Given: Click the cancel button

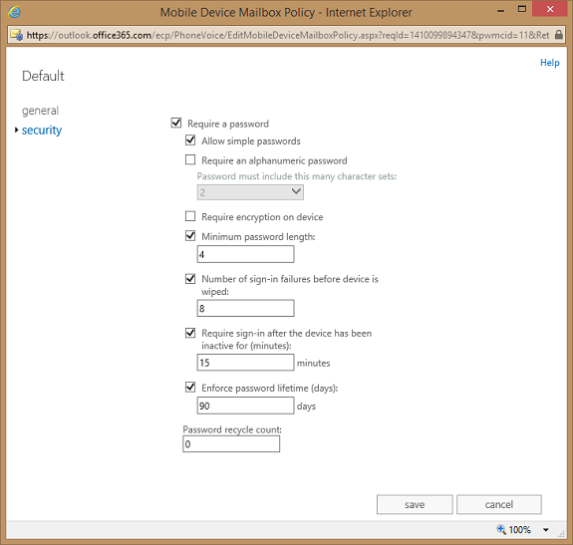Looking at the screenshot, I should point(499,504).
